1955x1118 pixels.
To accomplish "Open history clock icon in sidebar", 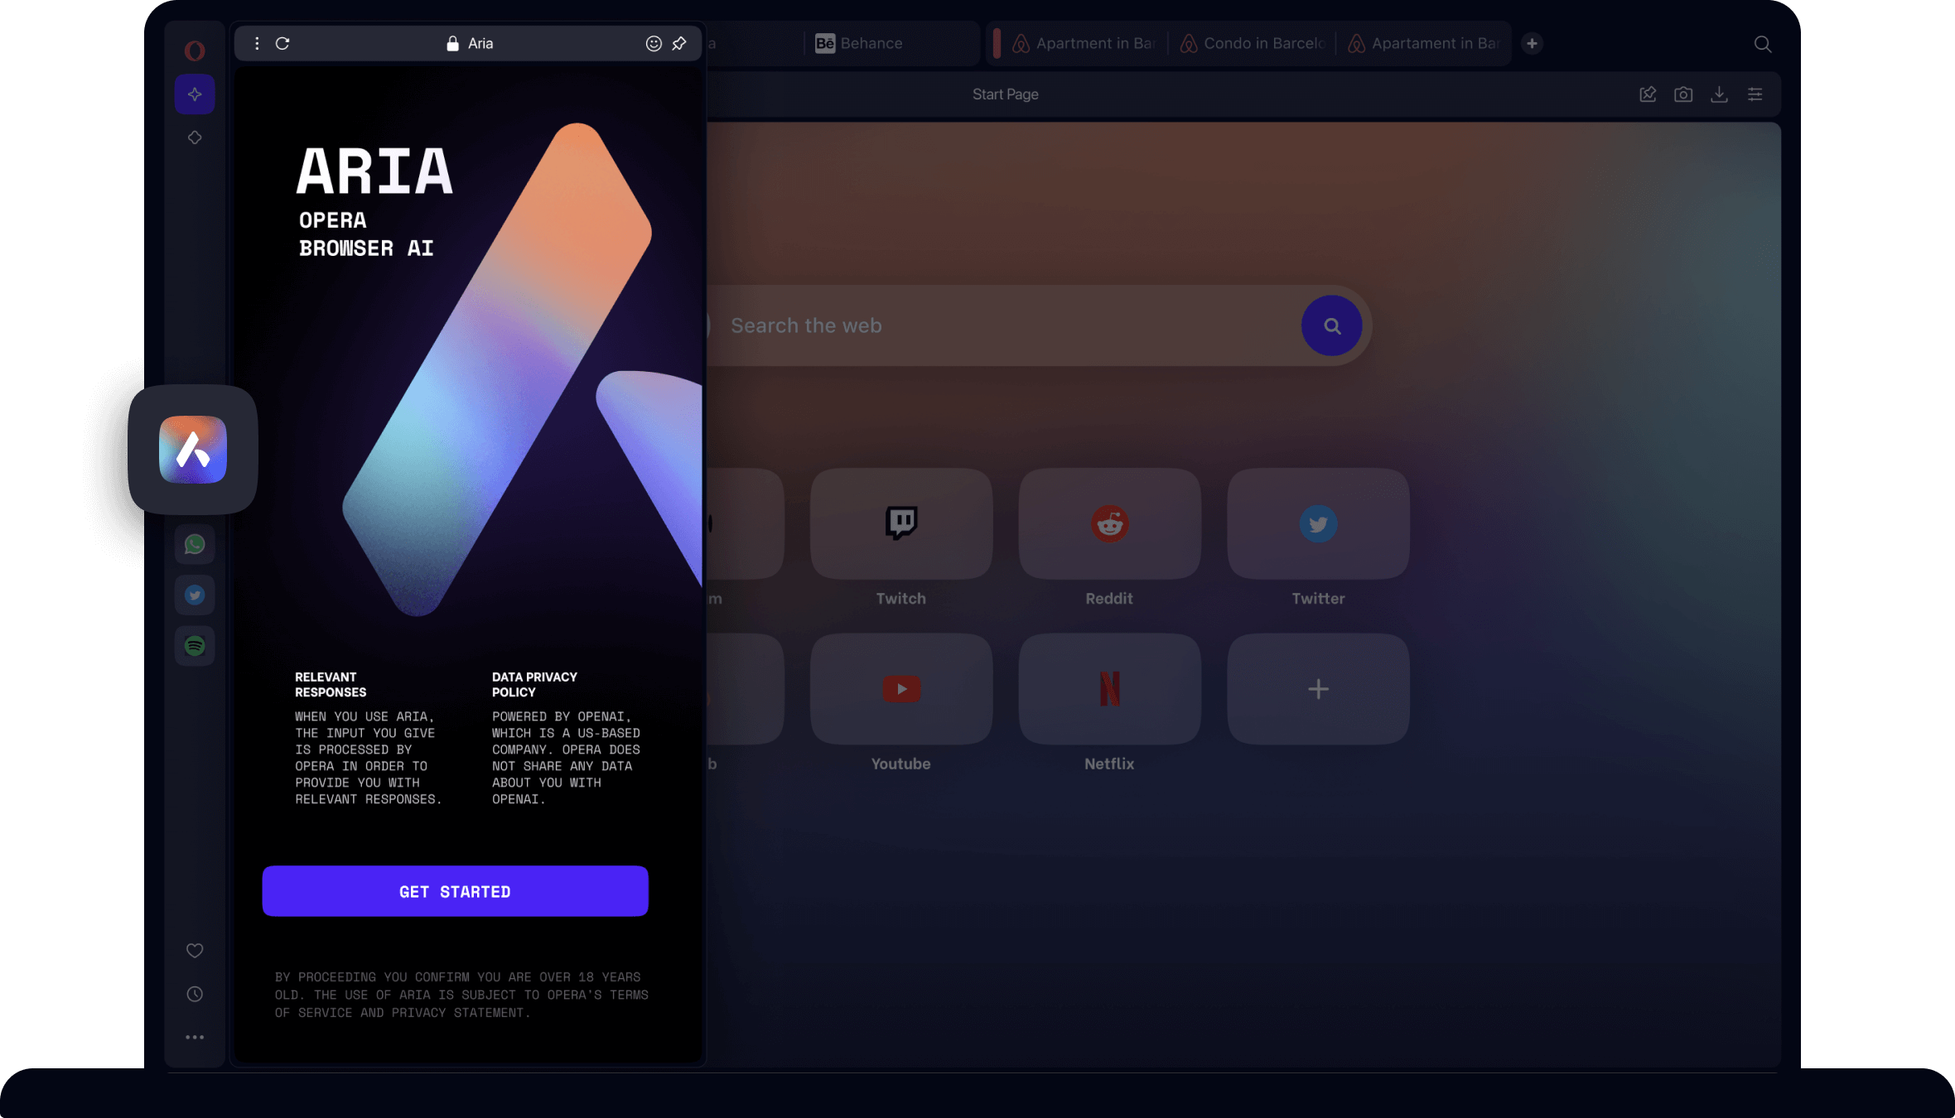I will [x=195, y=994].
